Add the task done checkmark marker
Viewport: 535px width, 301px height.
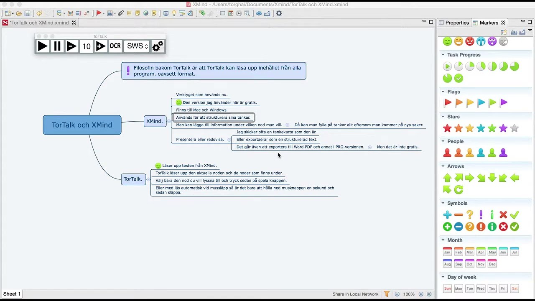(x=459, y=78)
